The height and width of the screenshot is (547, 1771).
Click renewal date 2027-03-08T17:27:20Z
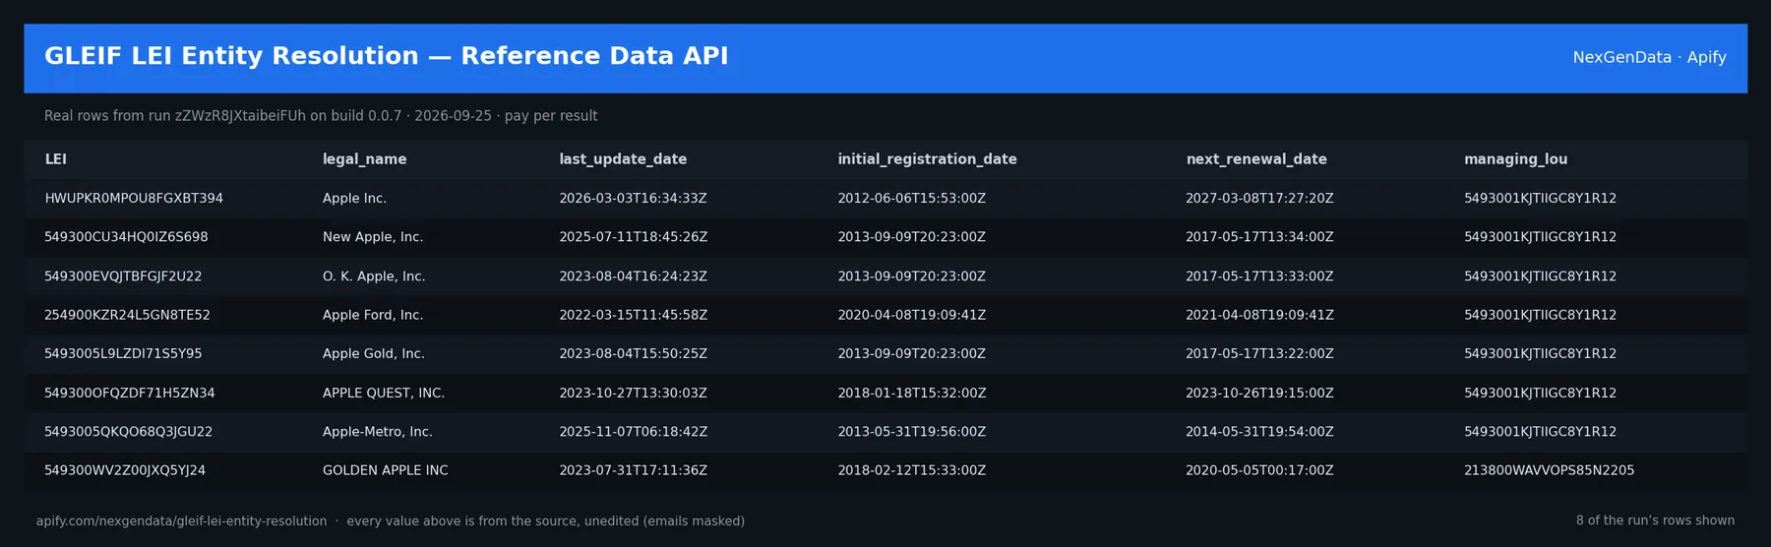[1259, 199]
